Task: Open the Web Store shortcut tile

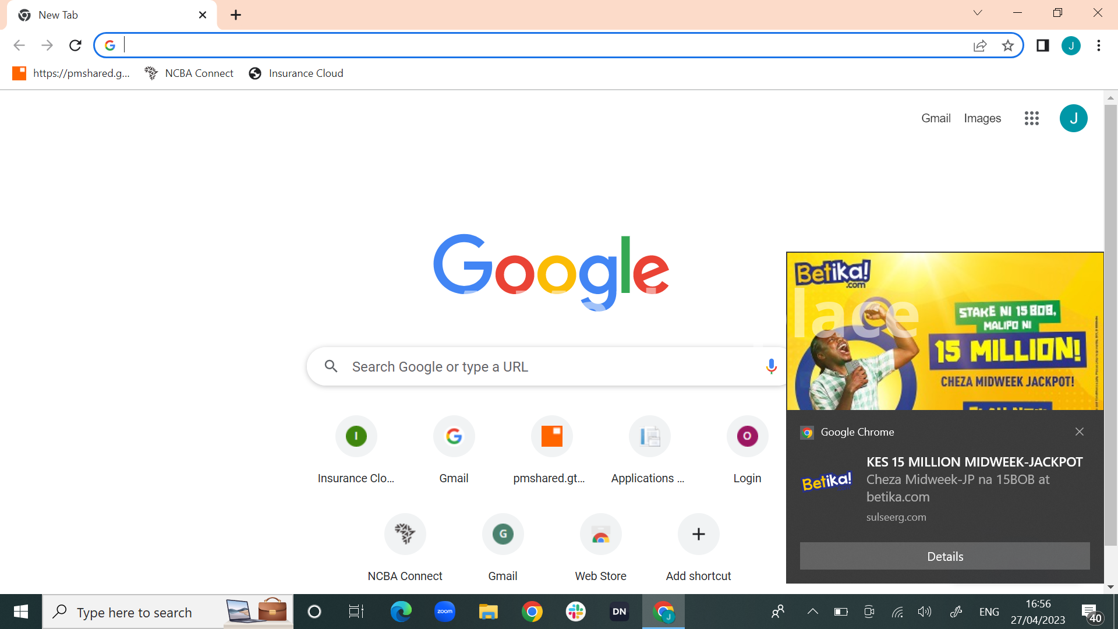Action: 600,548
